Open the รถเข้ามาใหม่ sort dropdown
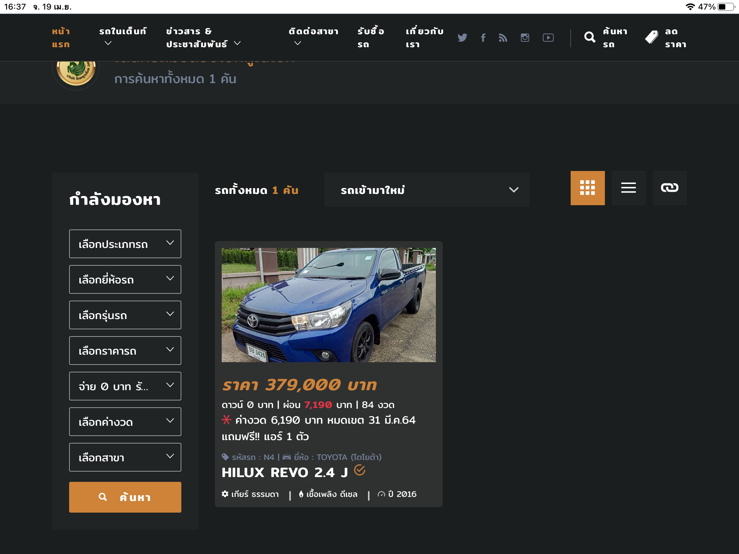Image resolution: width=739 pixels, height=554 pixels. pyautogui.click(x=427, y=190)
